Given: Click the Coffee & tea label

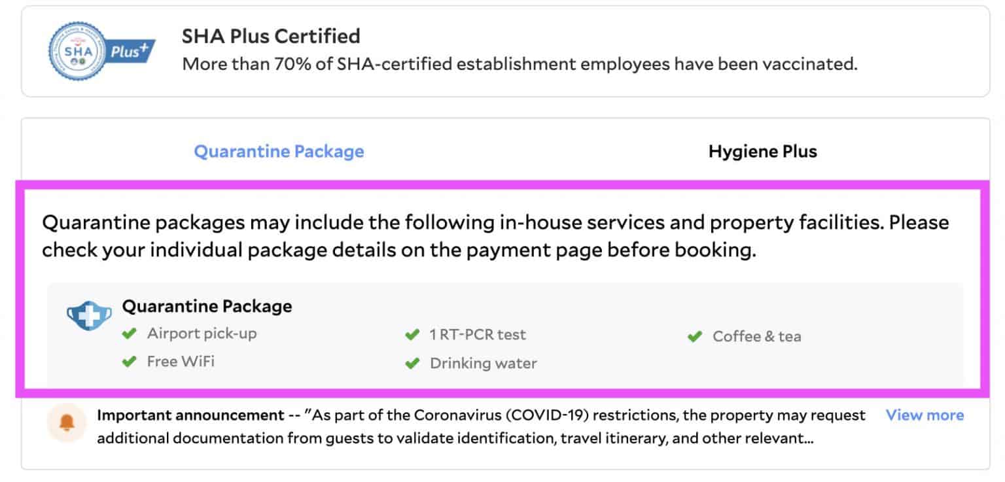Looking at the screenshot, I should point(756,337).
